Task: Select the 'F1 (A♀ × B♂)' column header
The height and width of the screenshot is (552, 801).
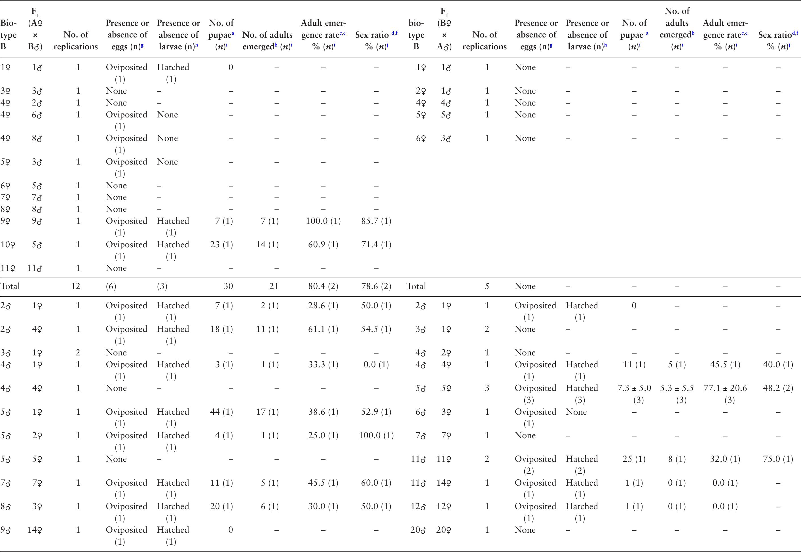Action: click(x=35, y=29)
